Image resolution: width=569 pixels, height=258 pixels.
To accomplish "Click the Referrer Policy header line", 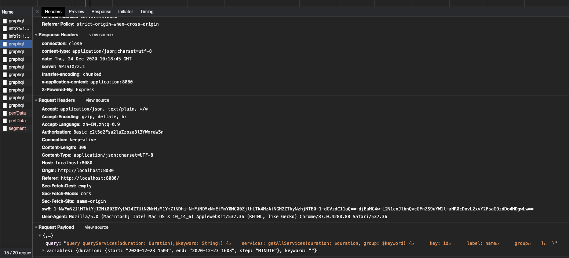I will 100,24.
